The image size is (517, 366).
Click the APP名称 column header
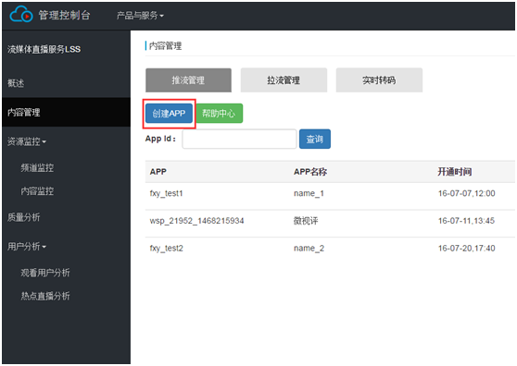310,172
